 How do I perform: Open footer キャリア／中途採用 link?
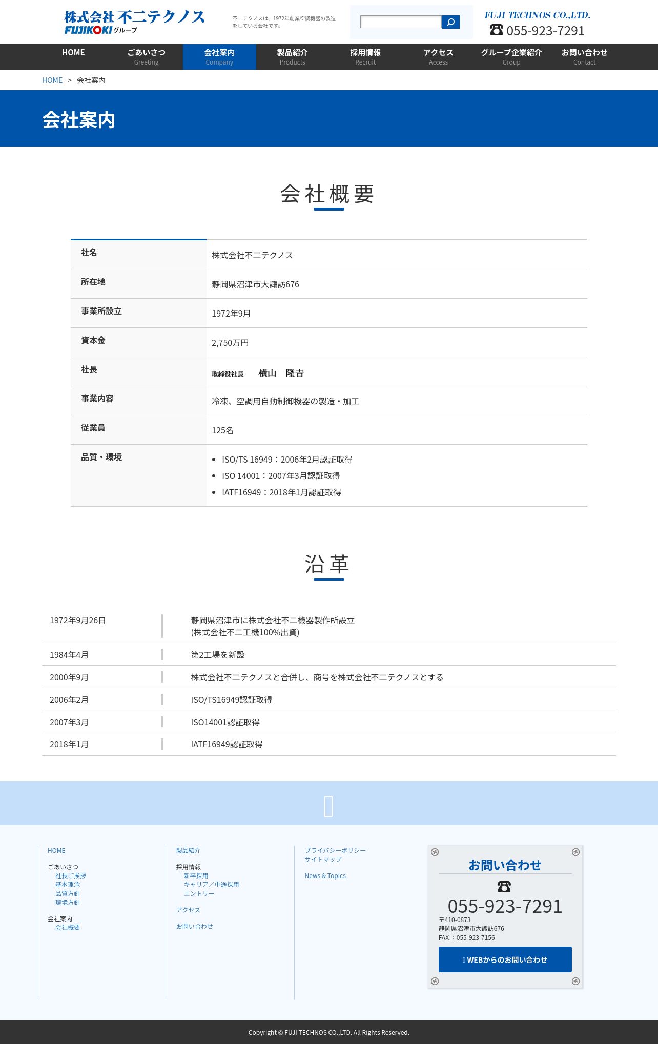[212, 885]
